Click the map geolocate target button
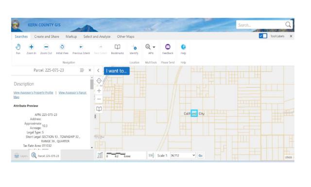 point(99,81)
